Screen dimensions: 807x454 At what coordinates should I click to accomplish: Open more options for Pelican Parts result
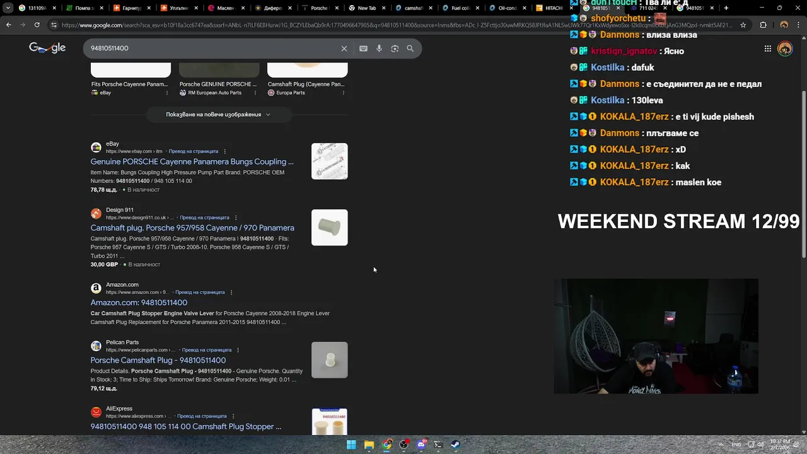click(238, 350)
